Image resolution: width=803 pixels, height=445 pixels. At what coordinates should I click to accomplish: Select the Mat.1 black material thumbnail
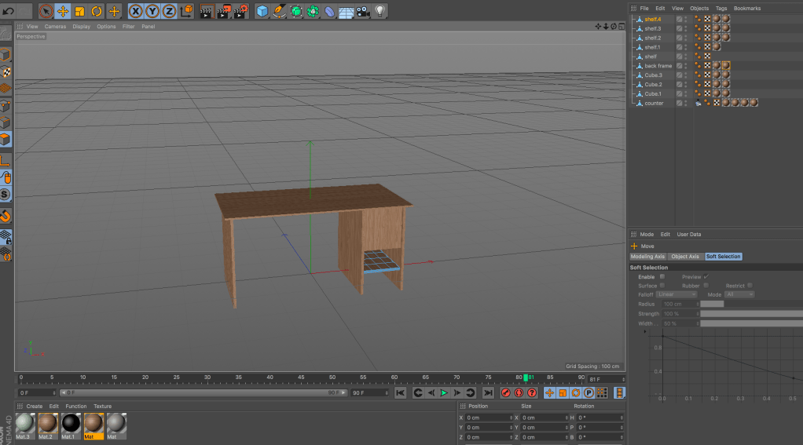tap(71, 424)
